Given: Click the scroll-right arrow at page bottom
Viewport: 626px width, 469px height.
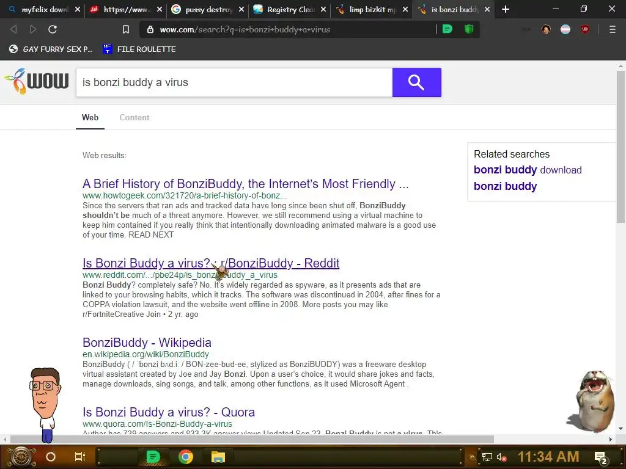Looking at the screenshot, I should pos(611,439).
